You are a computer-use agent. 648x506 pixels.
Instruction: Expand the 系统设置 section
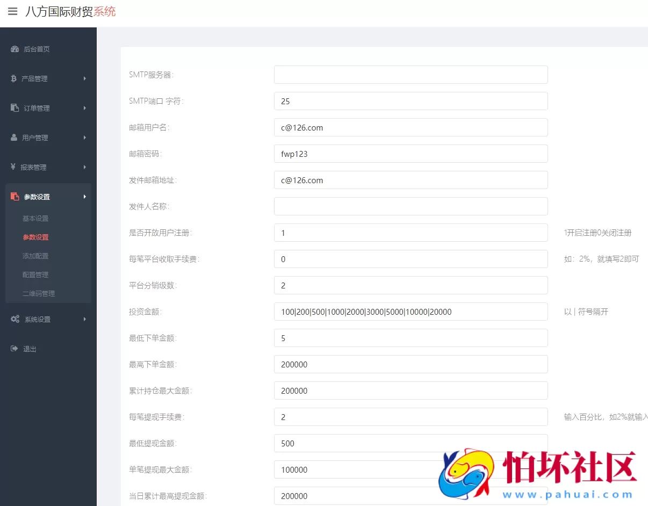pyautogui.click(x=85, y=319)
